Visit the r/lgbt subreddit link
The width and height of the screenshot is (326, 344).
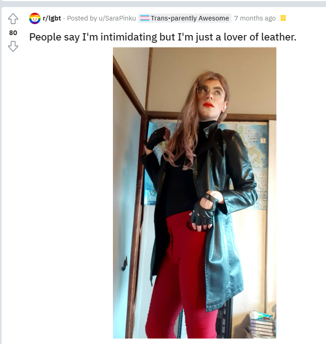coord(52,18)
